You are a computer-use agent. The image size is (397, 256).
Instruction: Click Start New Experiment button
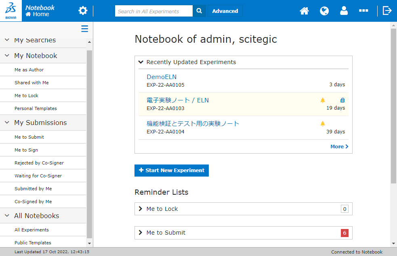tap(172, 170)
